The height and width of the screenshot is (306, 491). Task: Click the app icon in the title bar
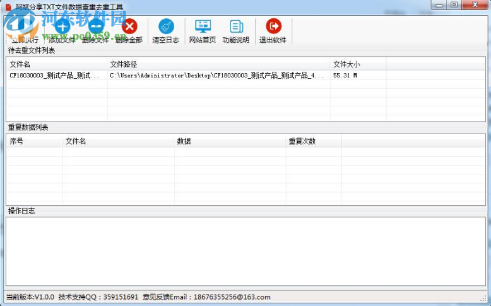pyautogui.click(x=8, y=7)
